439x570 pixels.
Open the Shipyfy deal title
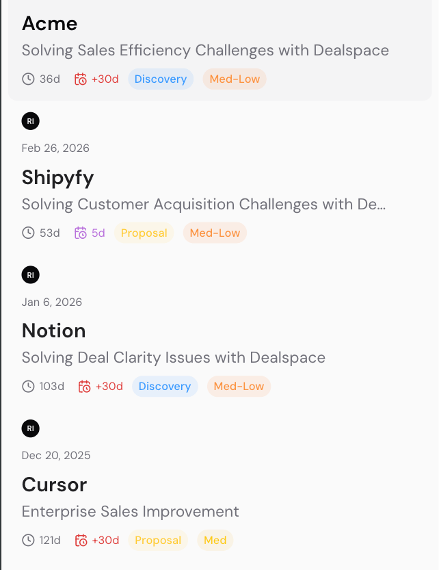pyautogui.click(x=57, y=177)
